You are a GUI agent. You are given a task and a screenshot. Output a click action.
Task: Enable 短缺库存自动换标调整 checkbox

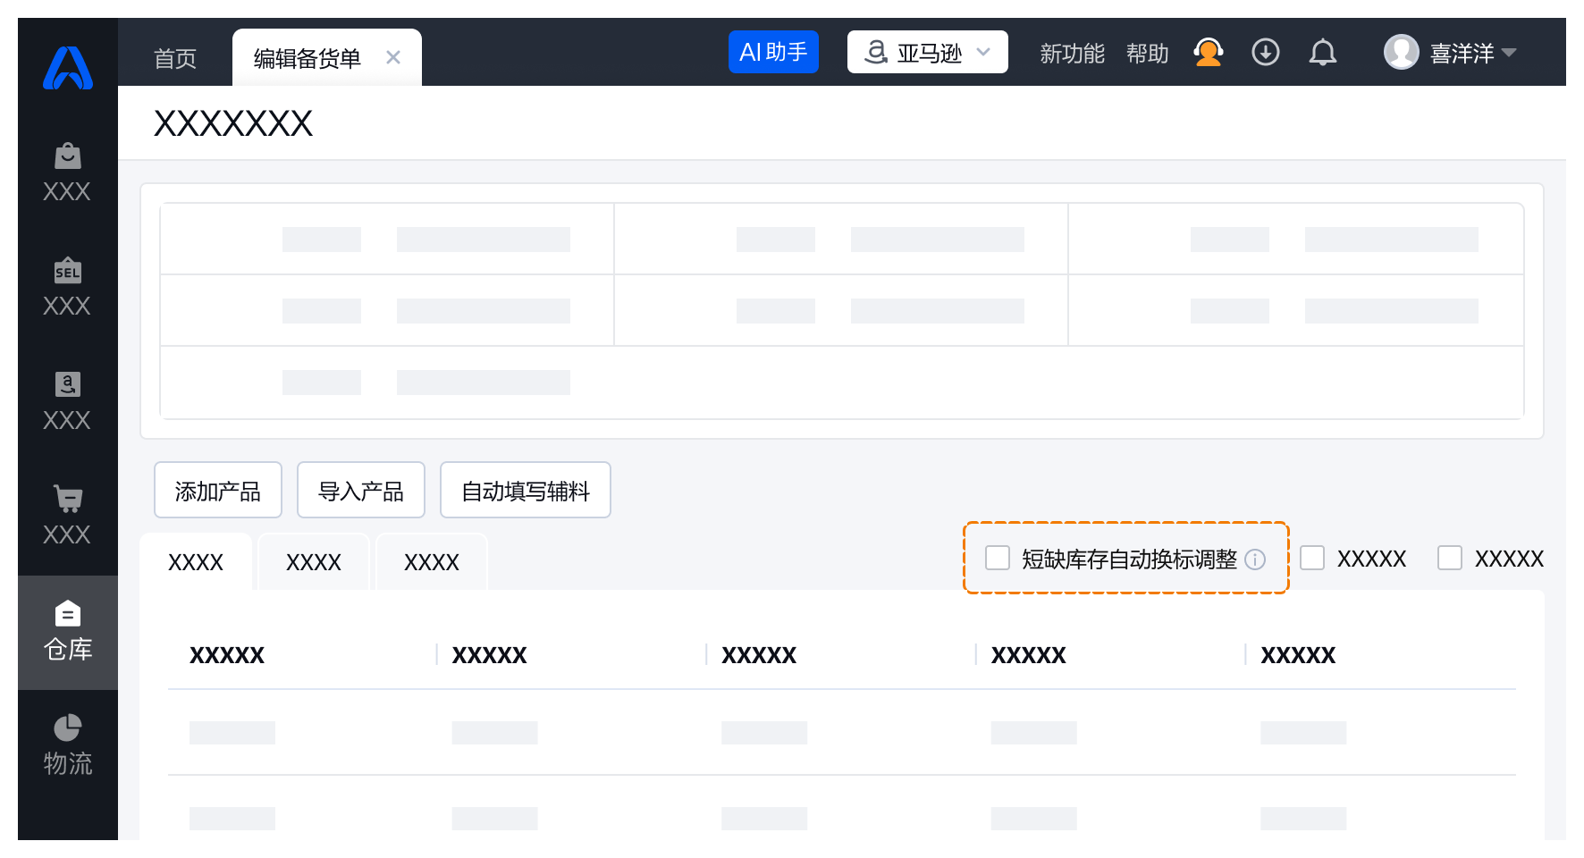[998, 558]
